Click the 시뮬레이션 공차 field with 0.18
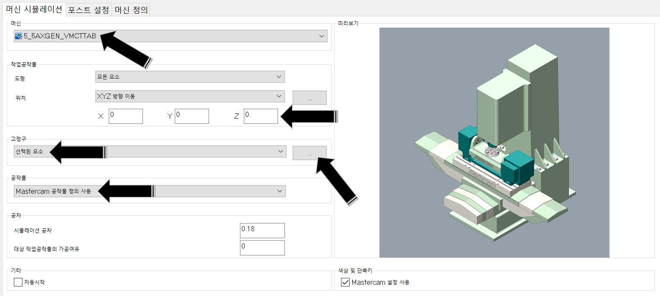 tap(262, 230)
